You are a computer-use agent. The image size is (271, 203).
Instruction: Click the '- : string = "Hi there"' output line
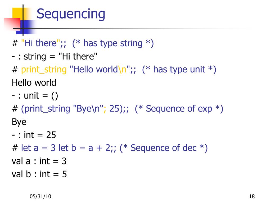(x=55, y=57)
